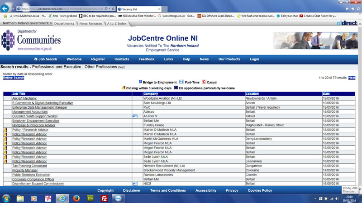
Task: Open Our Products menu item
Action: pyautogui.click(x=229, y=59)
